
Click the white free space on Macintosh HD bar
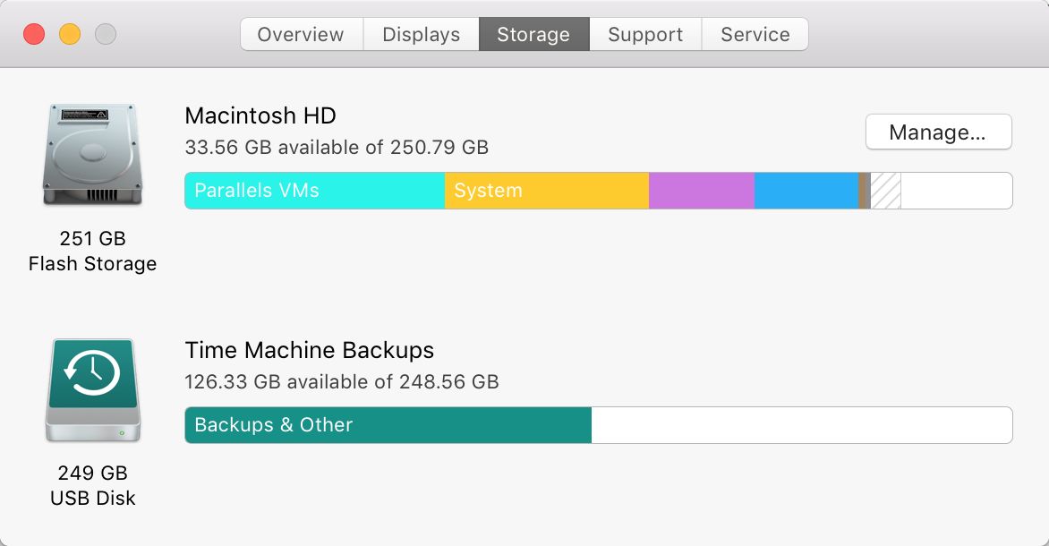pyautogui.click(x=957, y=191)
